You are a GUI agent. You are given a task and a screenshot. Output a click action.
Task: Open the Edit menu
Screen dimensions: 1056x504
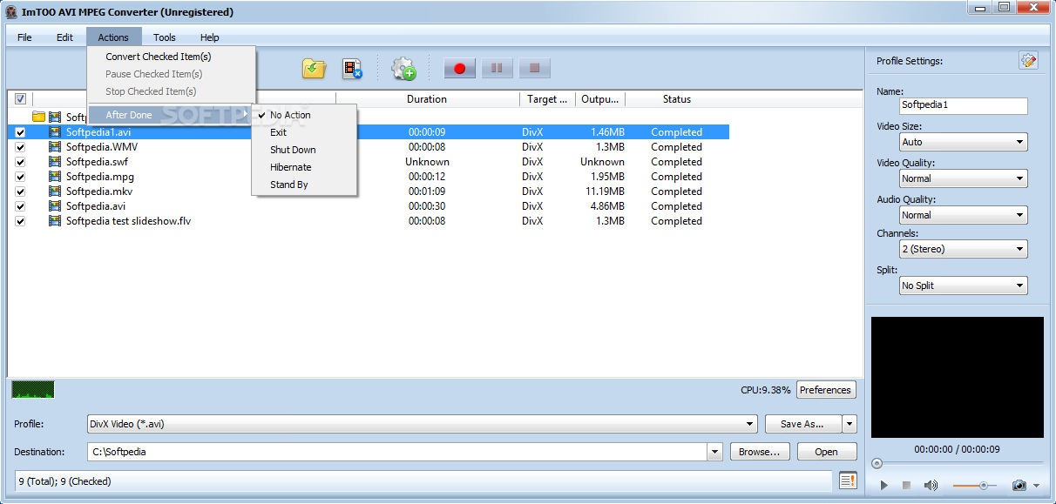click(x=64, y=37)
